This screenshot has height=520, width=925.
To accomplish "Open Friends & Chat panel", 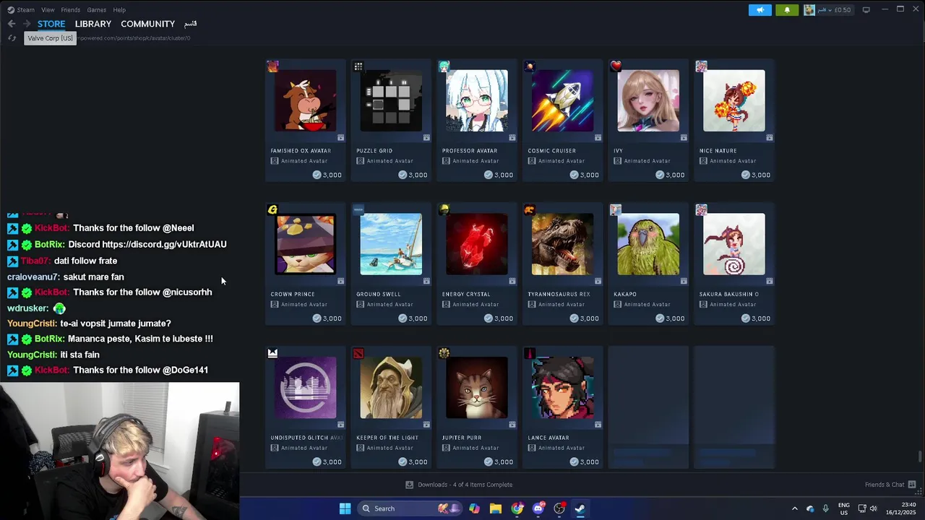I will (x=890, y=485).
